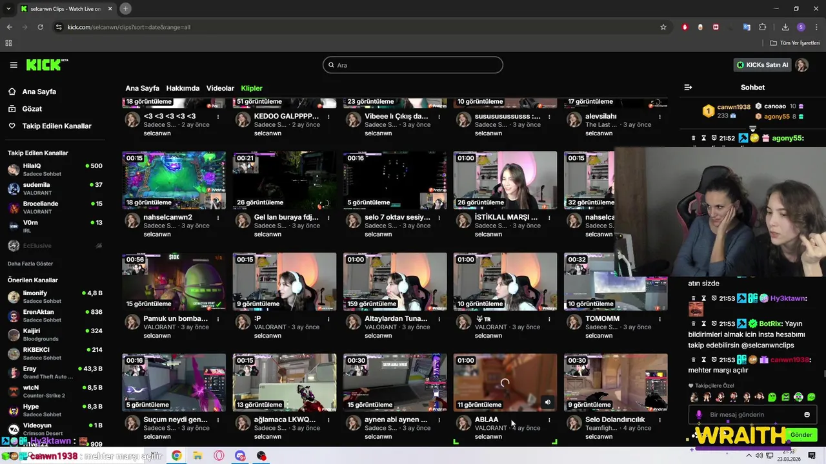Open options for Pamuk un bomba clip
826x464 pixels.
(x=218, y=319)
